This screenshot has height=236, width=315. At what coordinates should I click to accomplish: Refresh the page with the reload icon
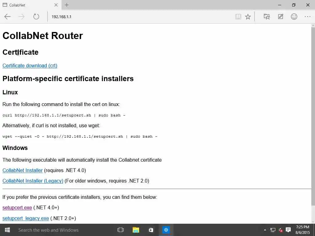coord(36,17)
